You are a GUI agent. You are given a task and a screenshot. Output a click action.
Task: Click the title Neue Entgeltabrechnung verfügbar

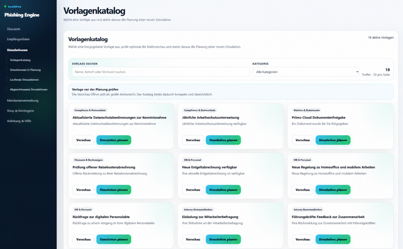click(x=209, y=167)
